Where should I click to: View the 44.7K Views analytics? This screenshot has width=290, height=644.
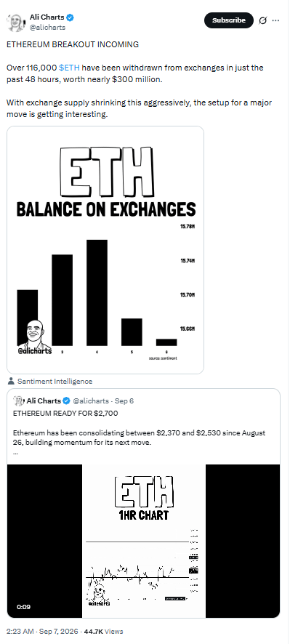(x=103, y=631)
